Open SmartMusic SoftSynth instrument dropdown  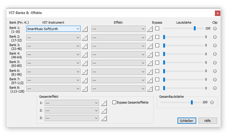pos(53,29)
